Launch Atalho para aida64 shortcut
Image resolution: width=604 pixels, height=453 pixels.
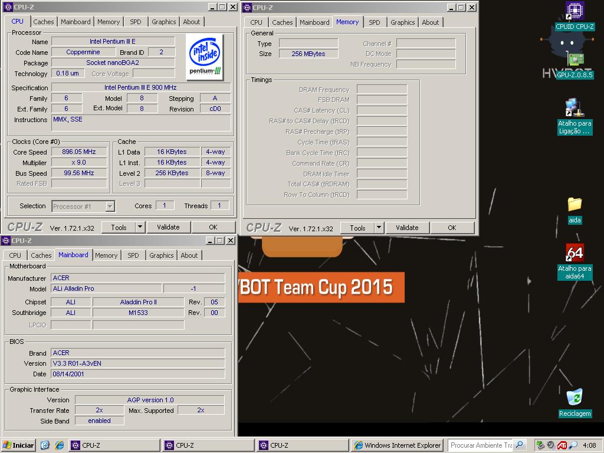[x=575, y=262]
